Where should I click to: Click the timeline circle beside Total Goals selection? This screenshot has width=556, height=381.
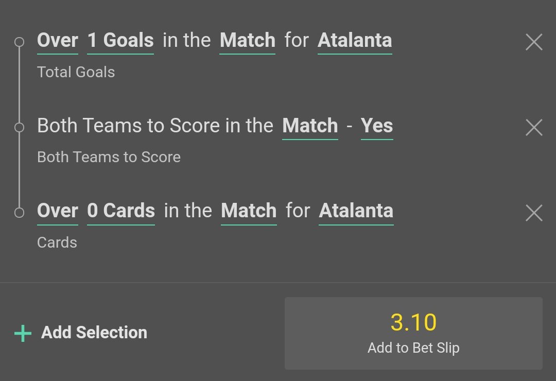(x=20, y=42)
